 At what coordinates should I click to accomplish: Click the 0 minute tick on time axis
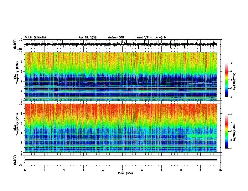(25, 170)
